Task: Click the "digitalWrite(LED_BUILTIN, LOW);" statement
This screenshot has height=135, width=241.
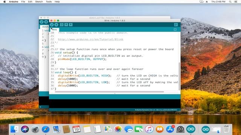Action: pyautogui.click(x=84, y=82)
